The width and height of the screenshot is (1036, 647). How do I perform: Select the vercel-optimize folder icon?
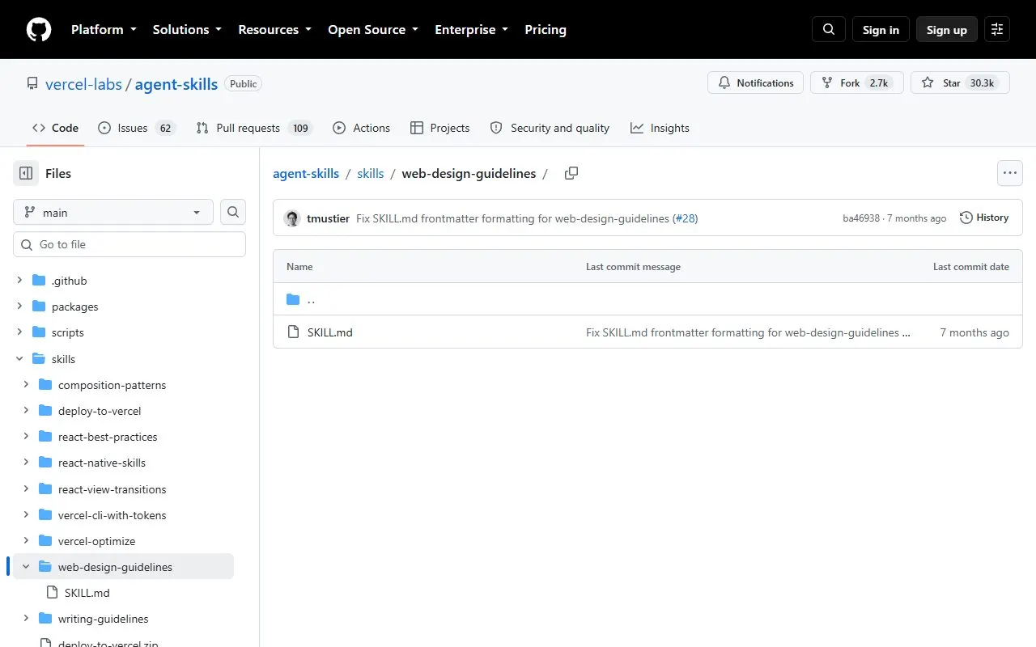45,541
